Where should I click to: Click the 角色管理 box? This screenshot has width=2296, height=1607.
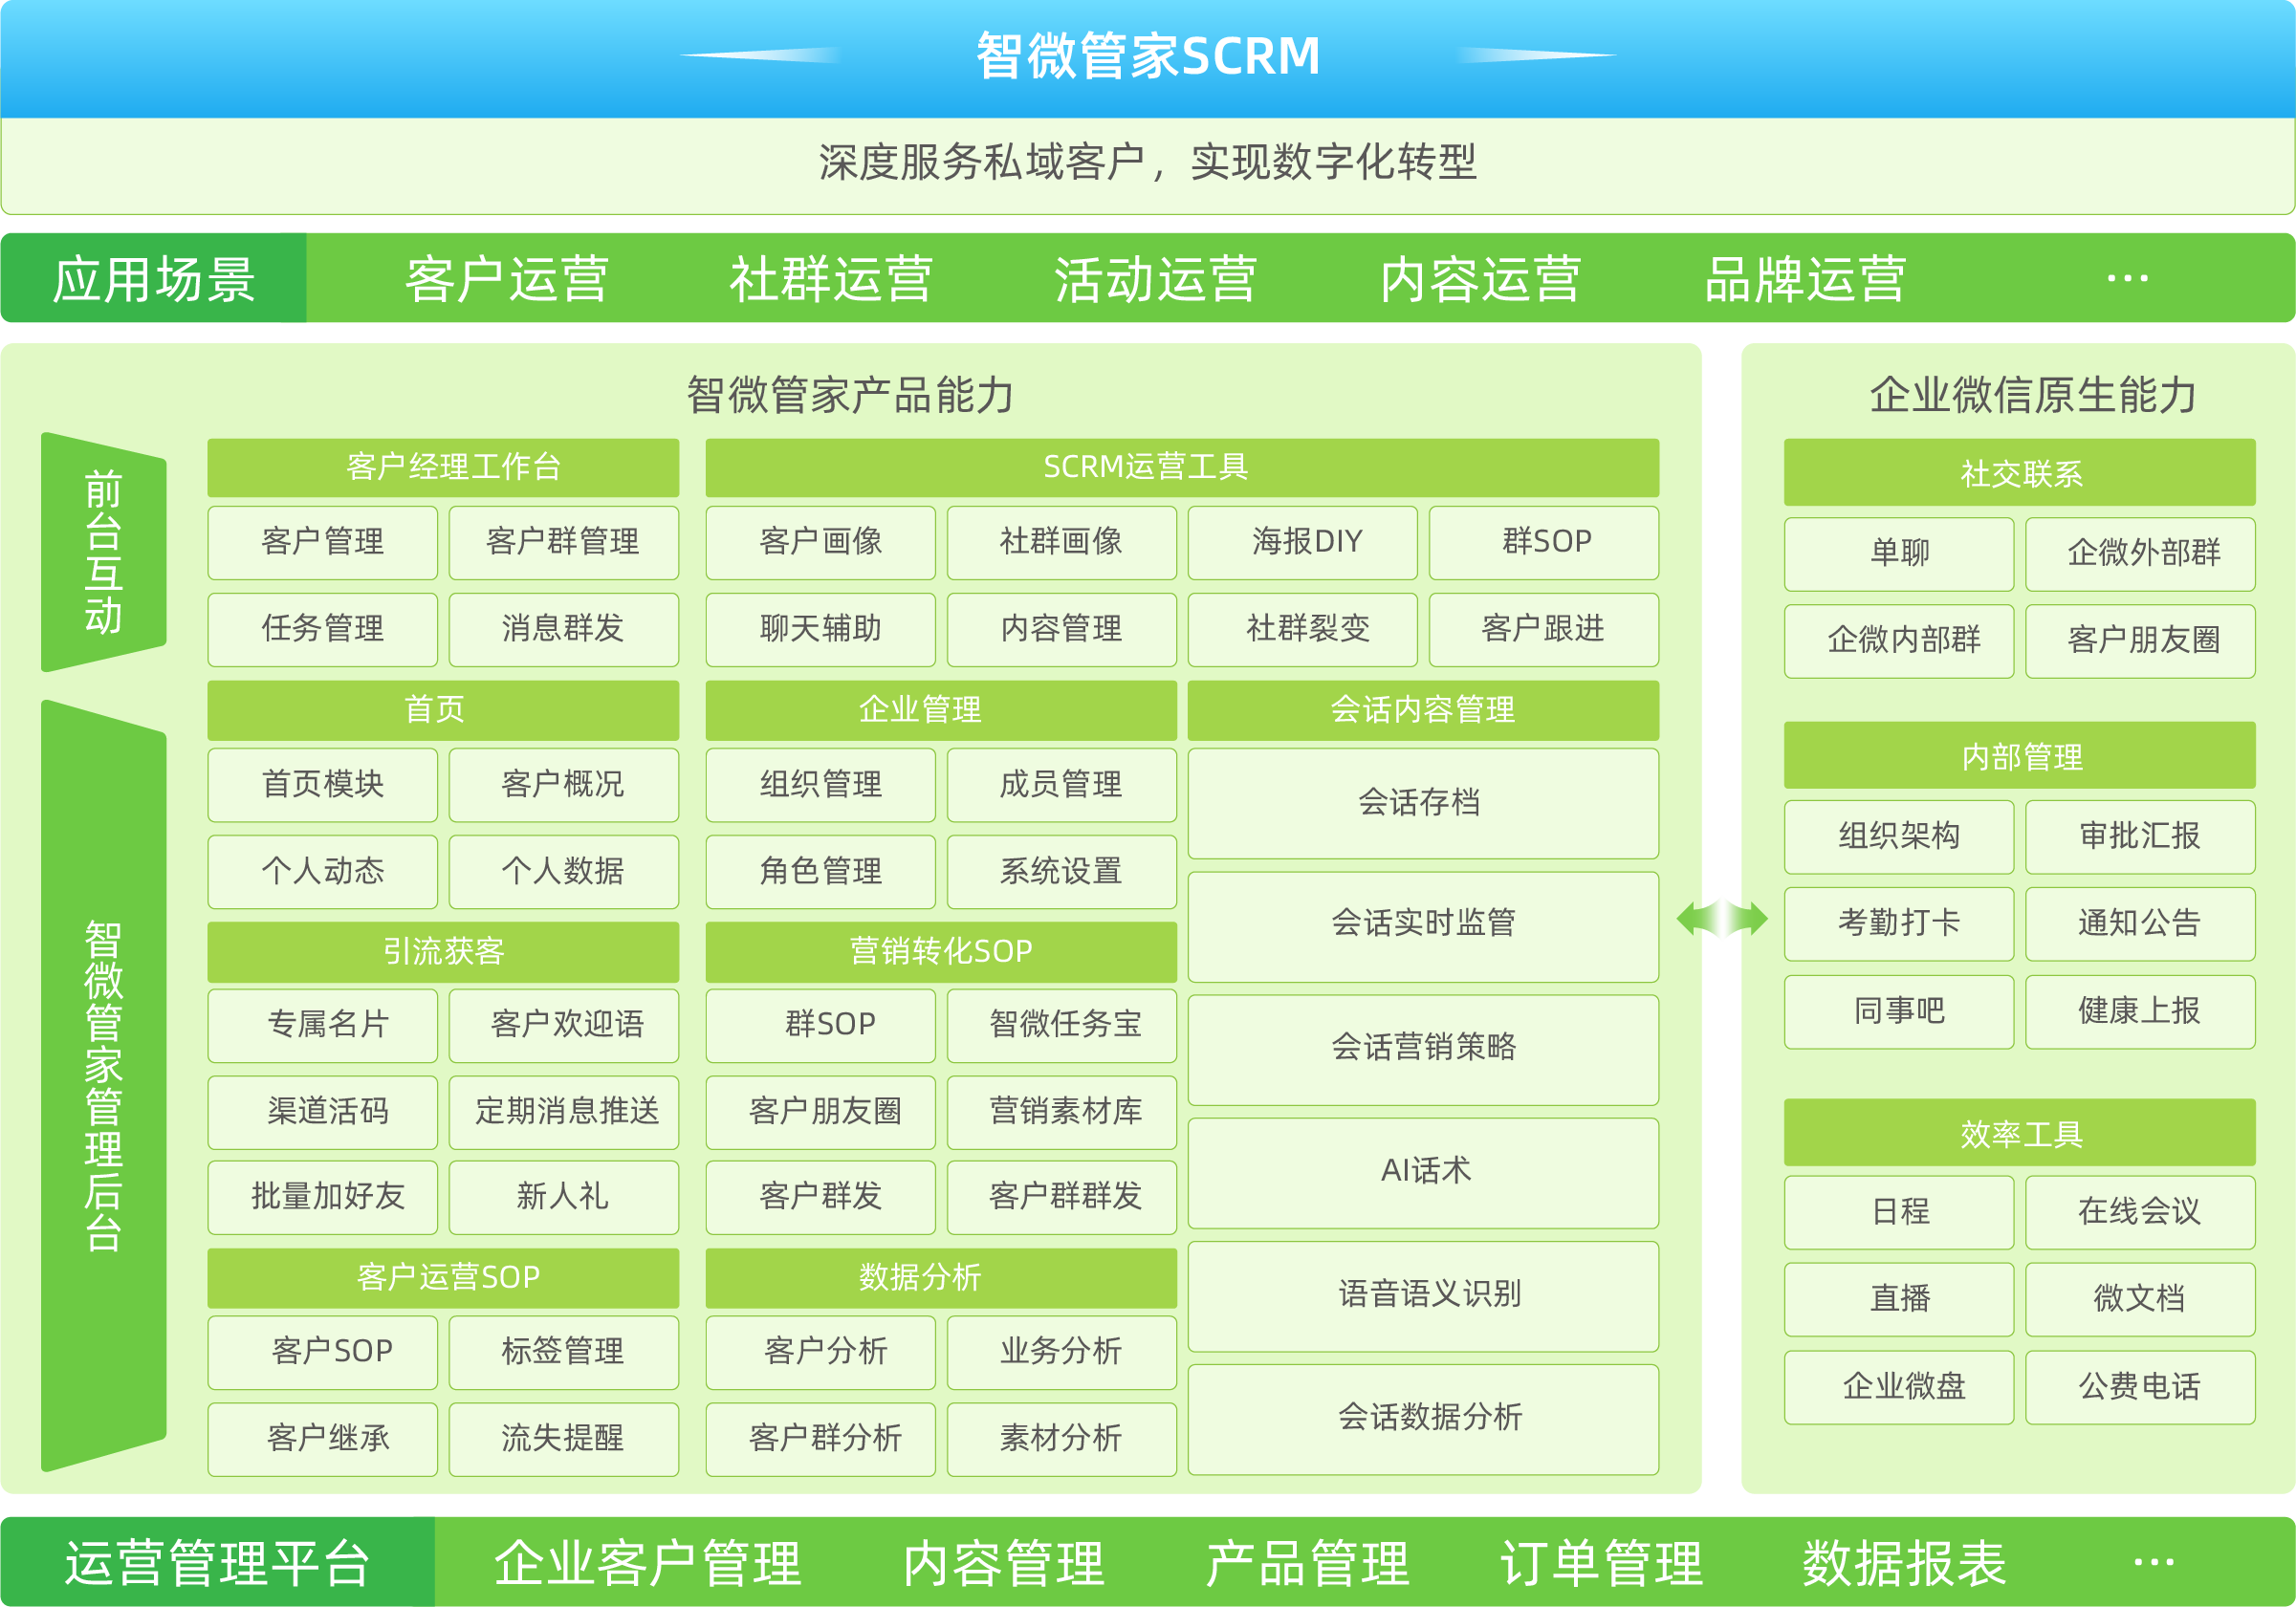(821, 872)
